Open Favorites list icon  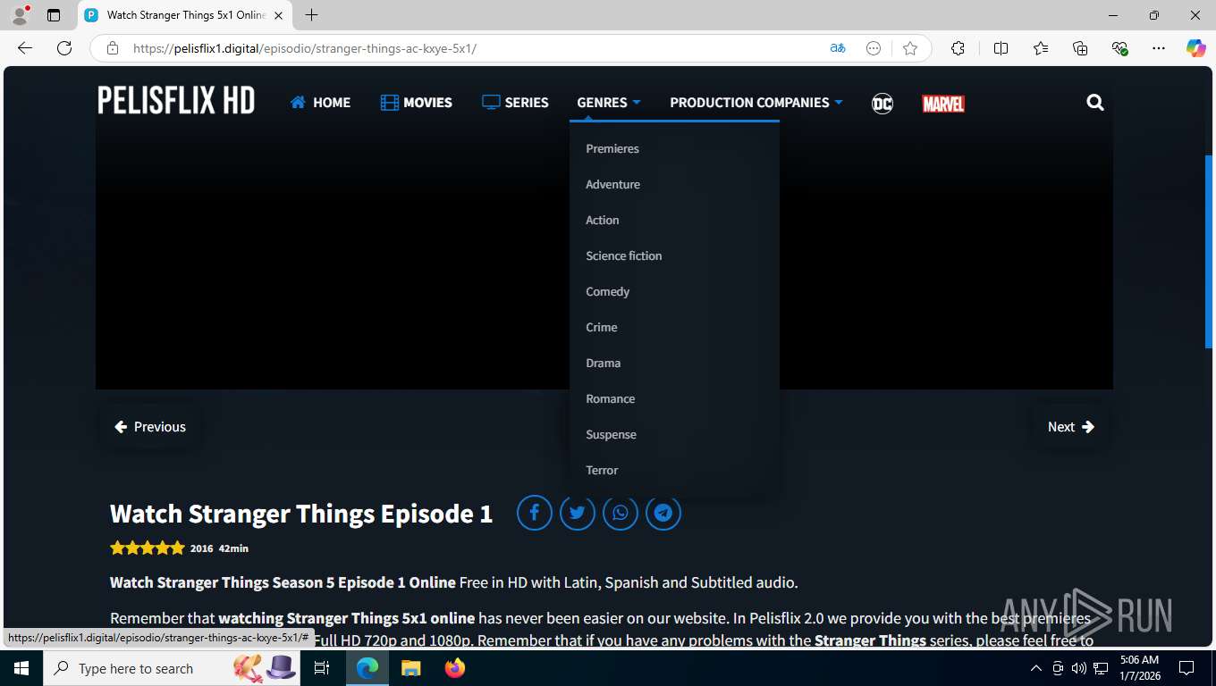[x=1041, y=48]
